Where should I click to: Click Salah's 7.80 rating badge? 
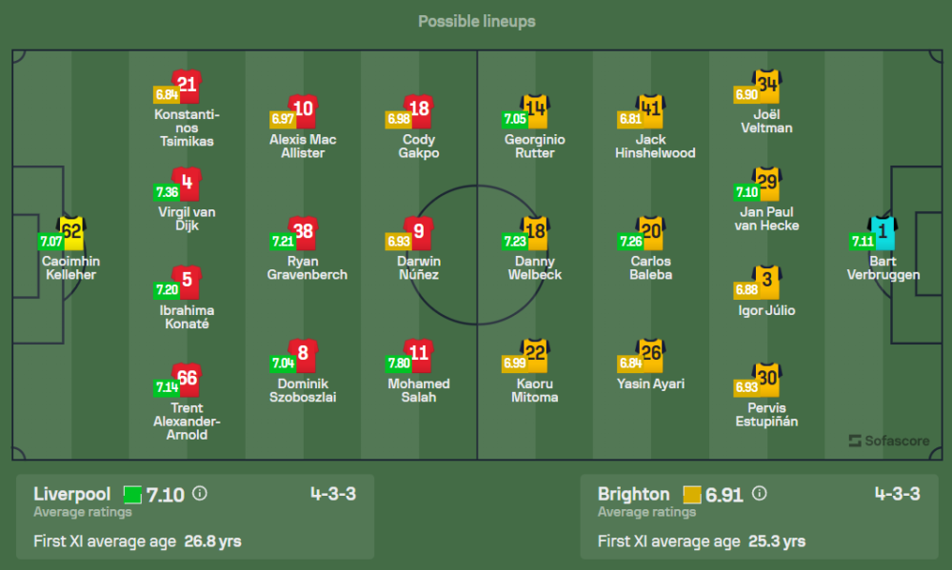398,364
